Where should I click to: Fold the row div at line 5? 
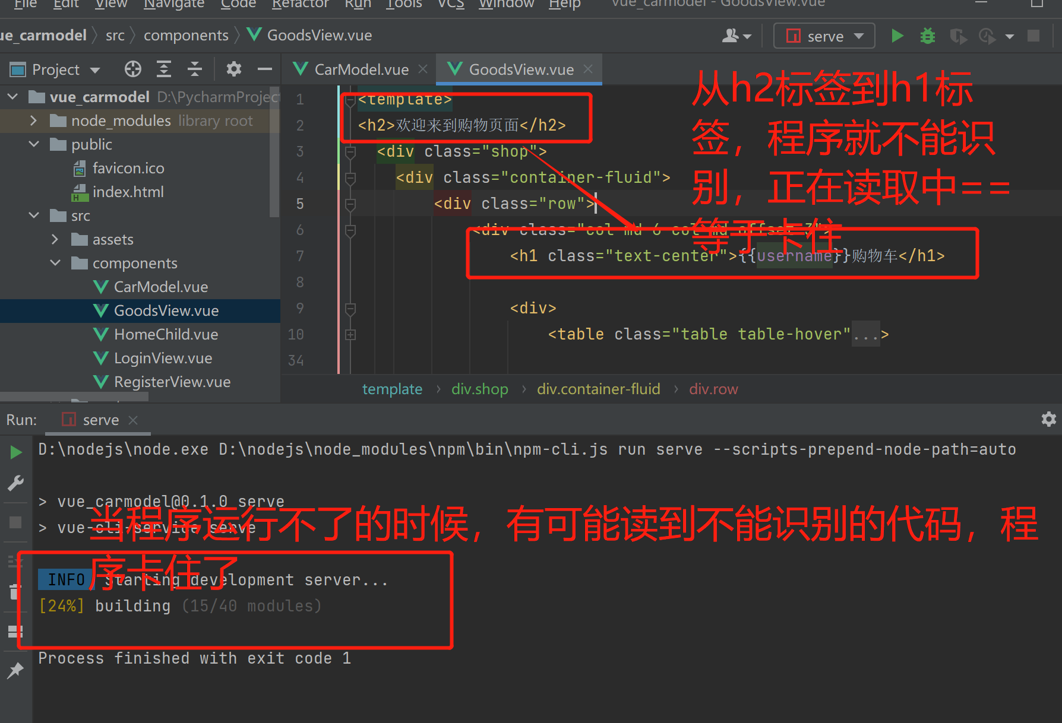click(350, 204)
